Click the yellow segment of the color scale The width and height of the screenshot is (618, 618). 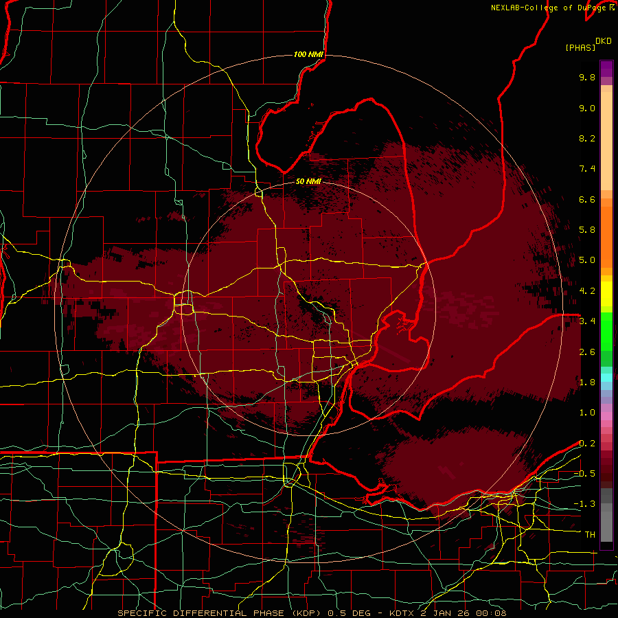tap(606, 294)
